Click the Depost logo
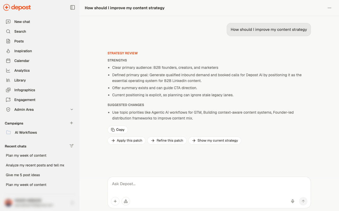The width and height of the screenshot is (339, 211). (17, 7)
